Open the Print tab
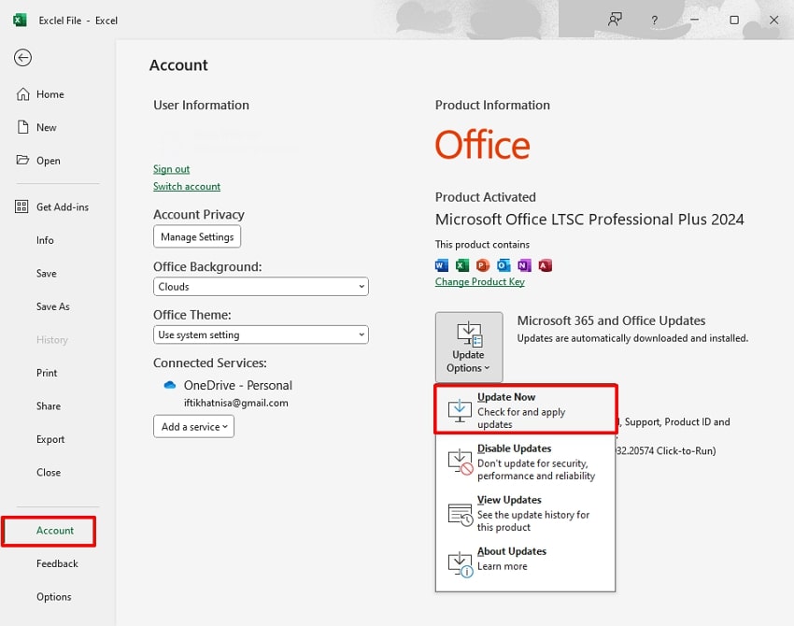 [47, 373]
